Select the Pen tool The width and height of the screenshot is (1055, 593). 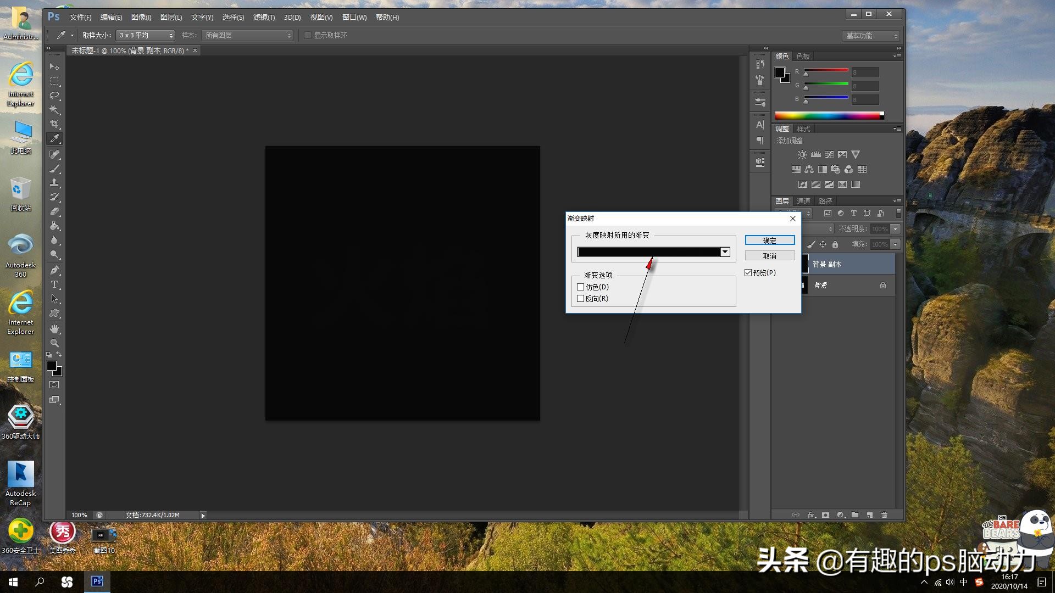pyautogui.click(x=54, y=270)
